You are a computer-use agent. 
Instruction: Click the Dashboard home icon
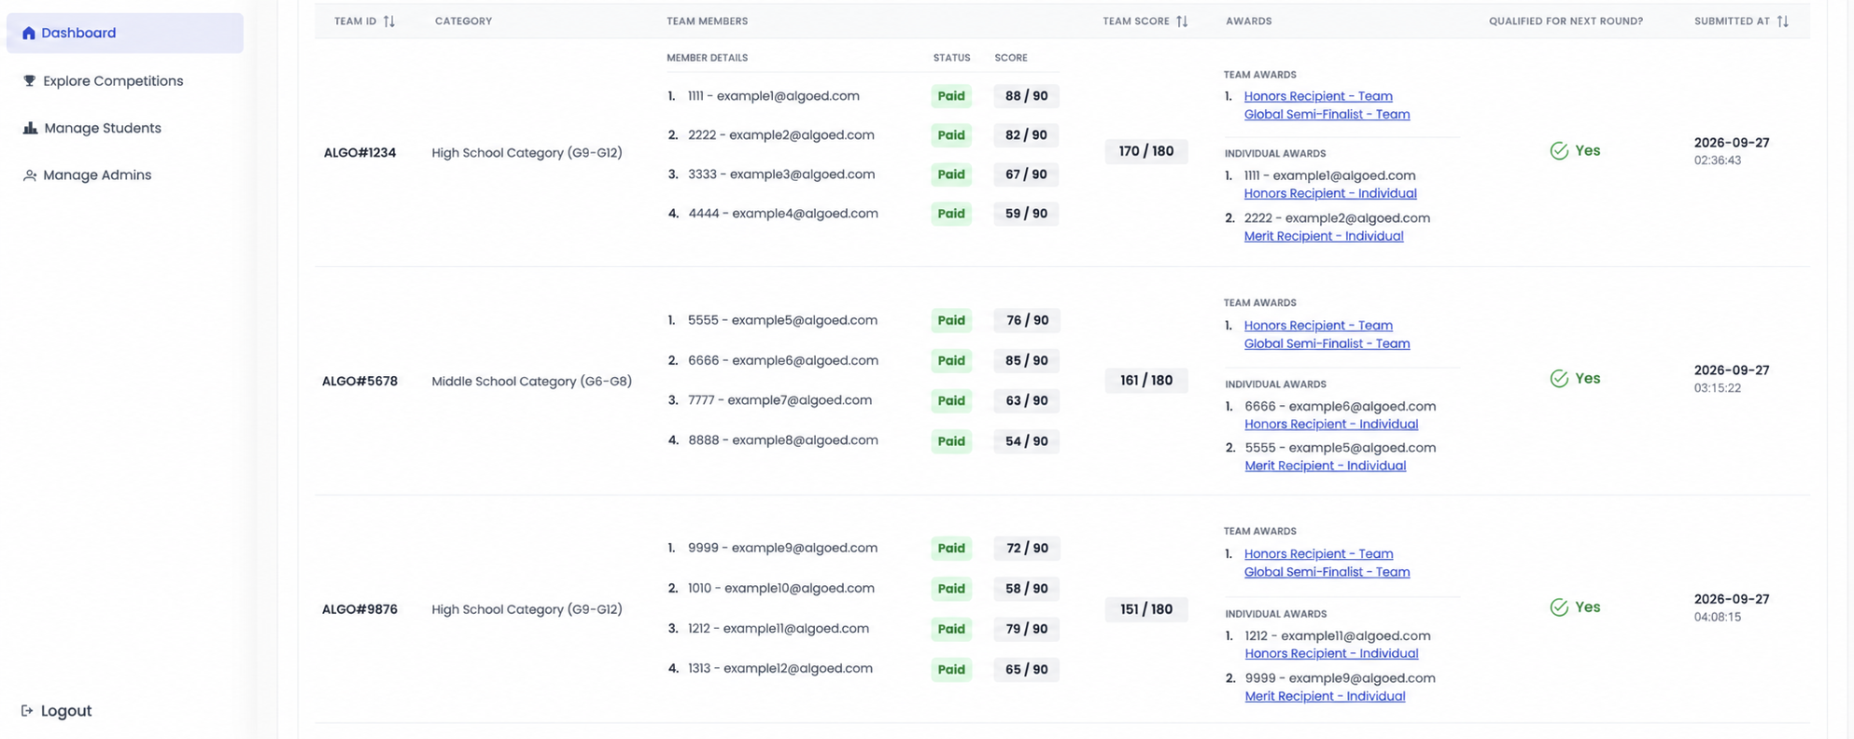click(29, 33)
